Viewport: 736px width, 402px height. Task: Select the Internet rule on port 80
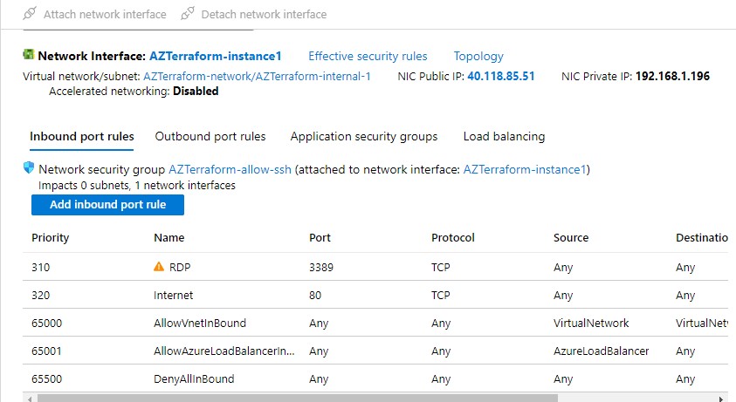(x=173, y=295)
